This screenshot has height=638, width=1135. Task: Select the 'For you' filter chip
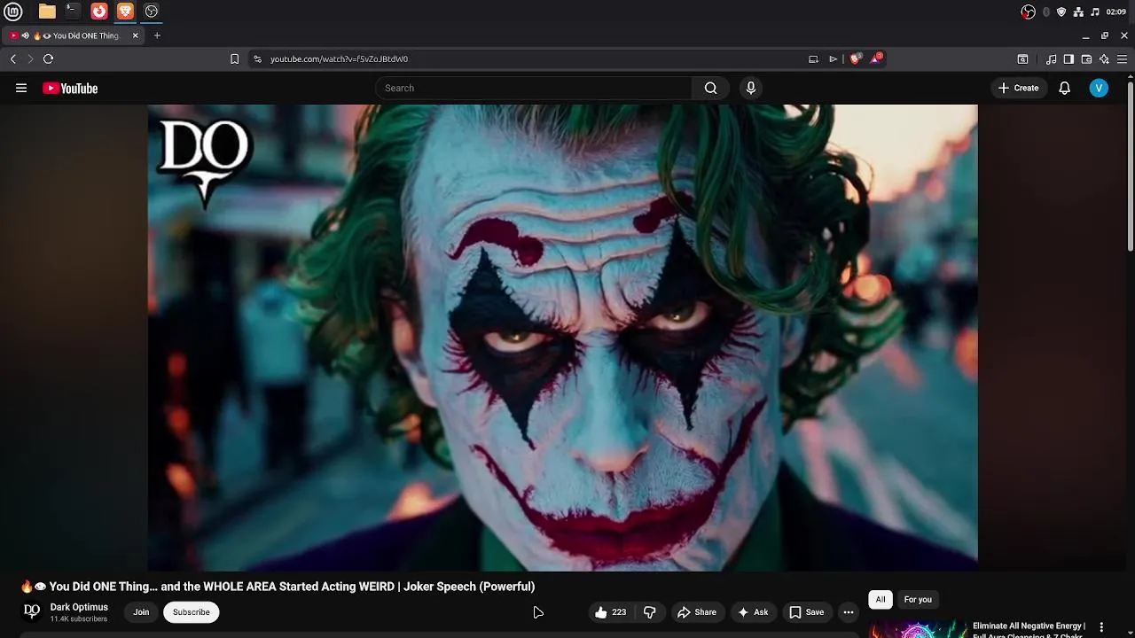918,600
